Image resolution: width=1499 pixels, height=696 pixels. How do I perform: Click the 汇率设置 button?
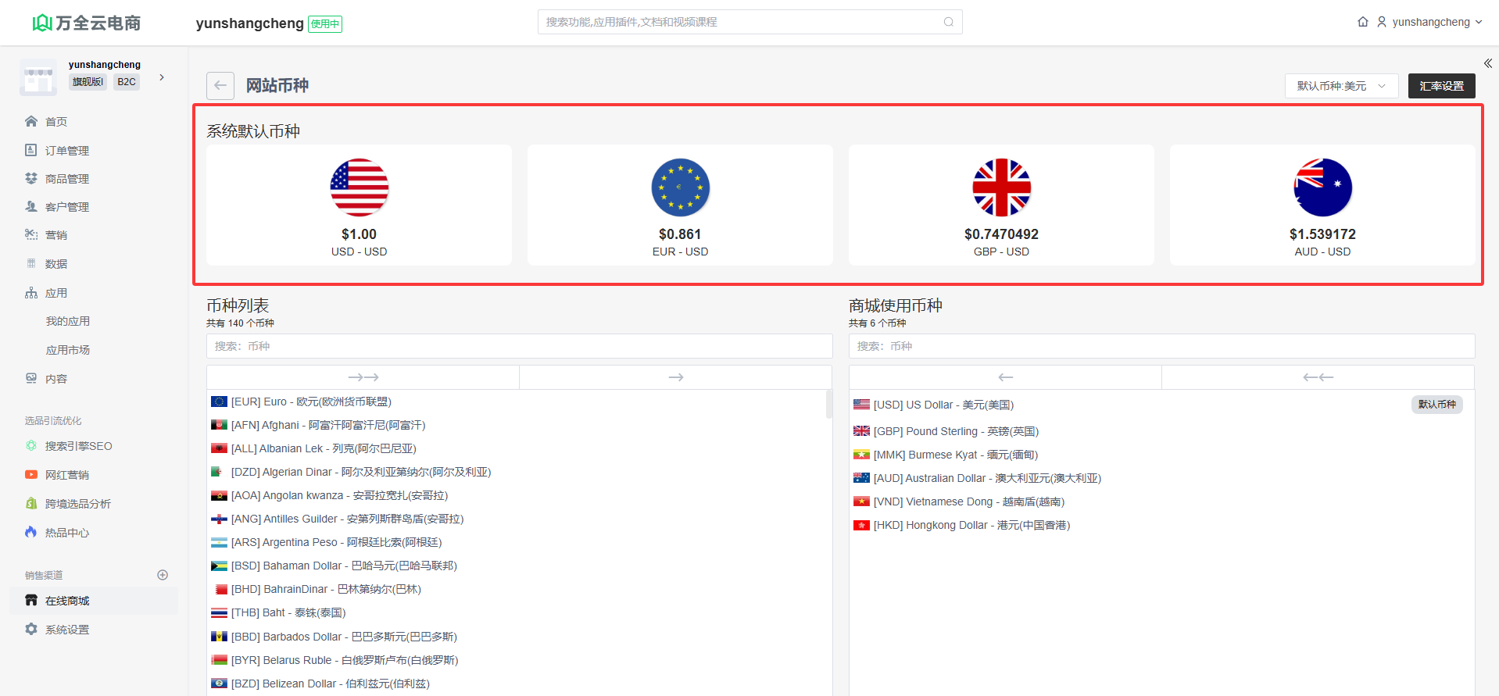coord(1441,86)
